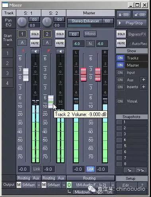Click the unlocked link icon button

tap(140, 14)
